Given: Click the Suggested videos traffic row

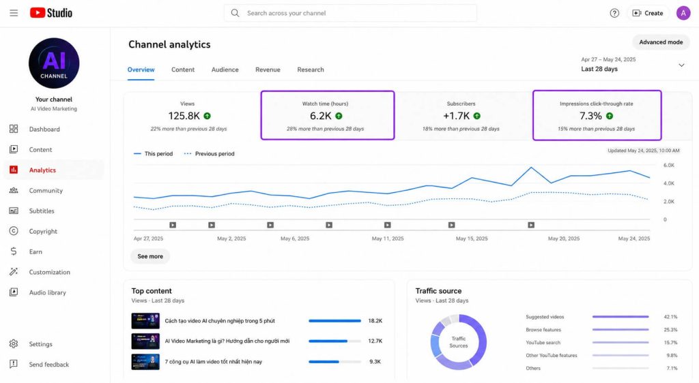Looking at the screenshot, I should coord(601,317).
